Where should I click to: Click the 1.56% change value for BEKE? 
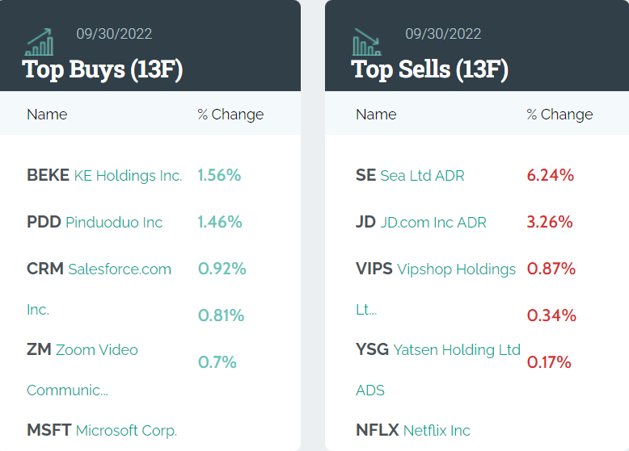(219, 175)
